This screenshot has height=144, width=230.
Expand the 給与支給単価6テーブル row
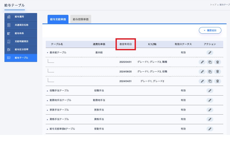(x=48, y=129)
